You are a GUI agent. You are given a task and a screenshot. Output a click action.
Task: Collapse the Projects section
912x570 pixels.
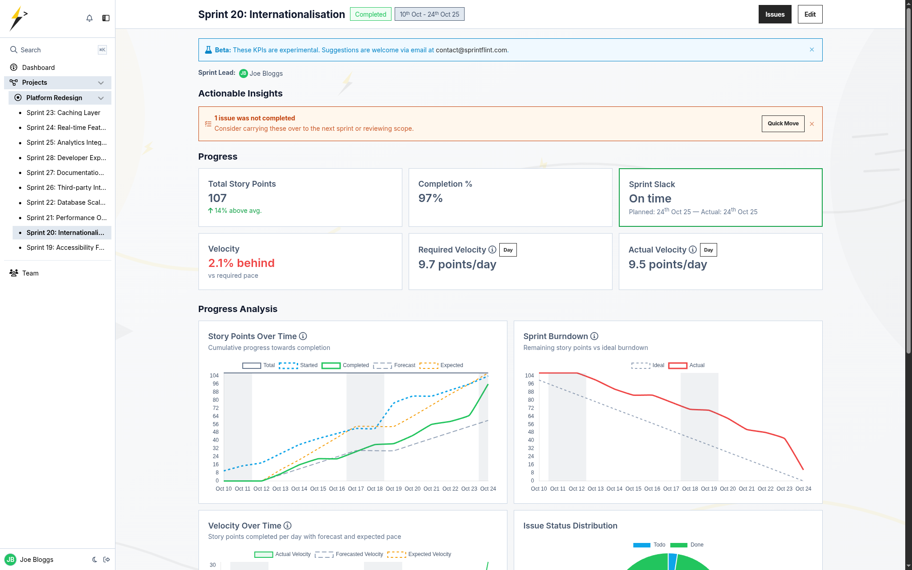coord(101,83)
